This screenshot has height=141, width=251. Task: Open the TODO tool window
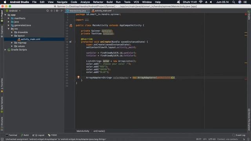click(52, 135)
